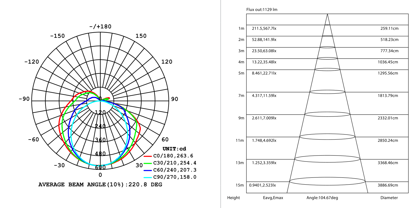Click the AVERAGE BEAM ANGLE(10%):220.8 DEG text
This screenshot has height=208, width=418.
tap(100, 185)
